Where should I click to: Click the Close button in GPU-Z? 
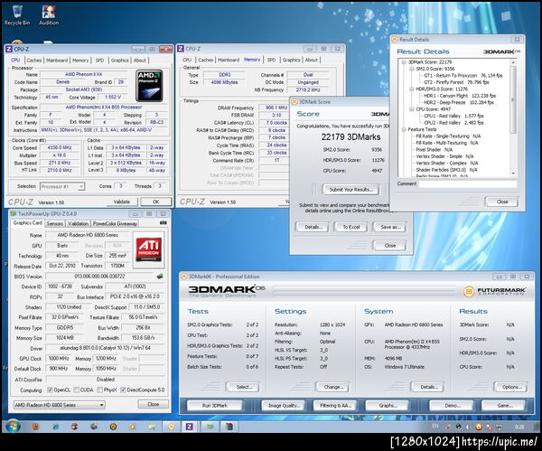coord(154,404)
